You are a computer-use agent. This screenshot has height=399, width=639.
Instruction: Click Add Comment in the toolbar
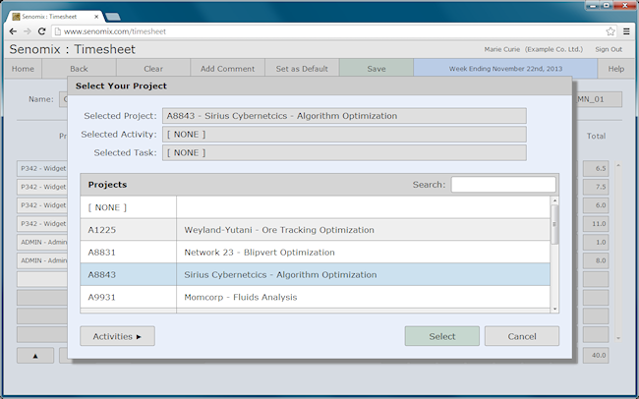(227, 68)
